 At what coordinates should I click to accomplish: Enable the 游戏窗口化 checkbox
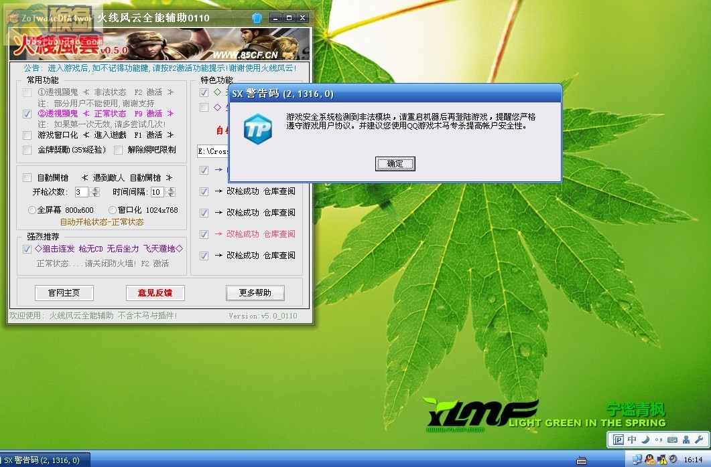point(27,135)
